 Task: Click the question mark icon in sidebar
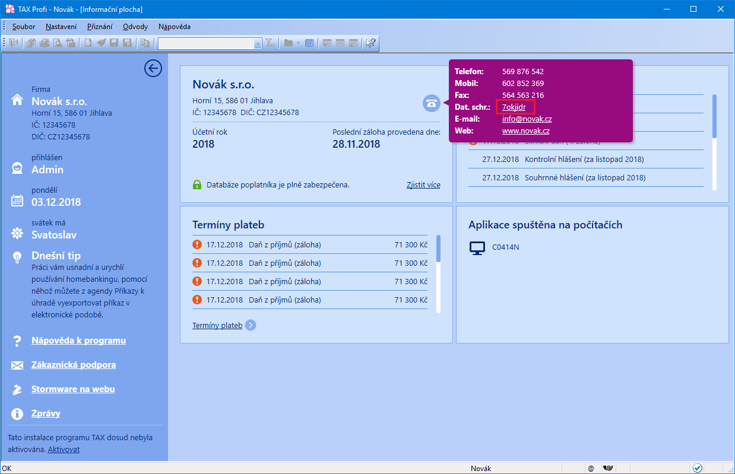(x=17, y=341)
